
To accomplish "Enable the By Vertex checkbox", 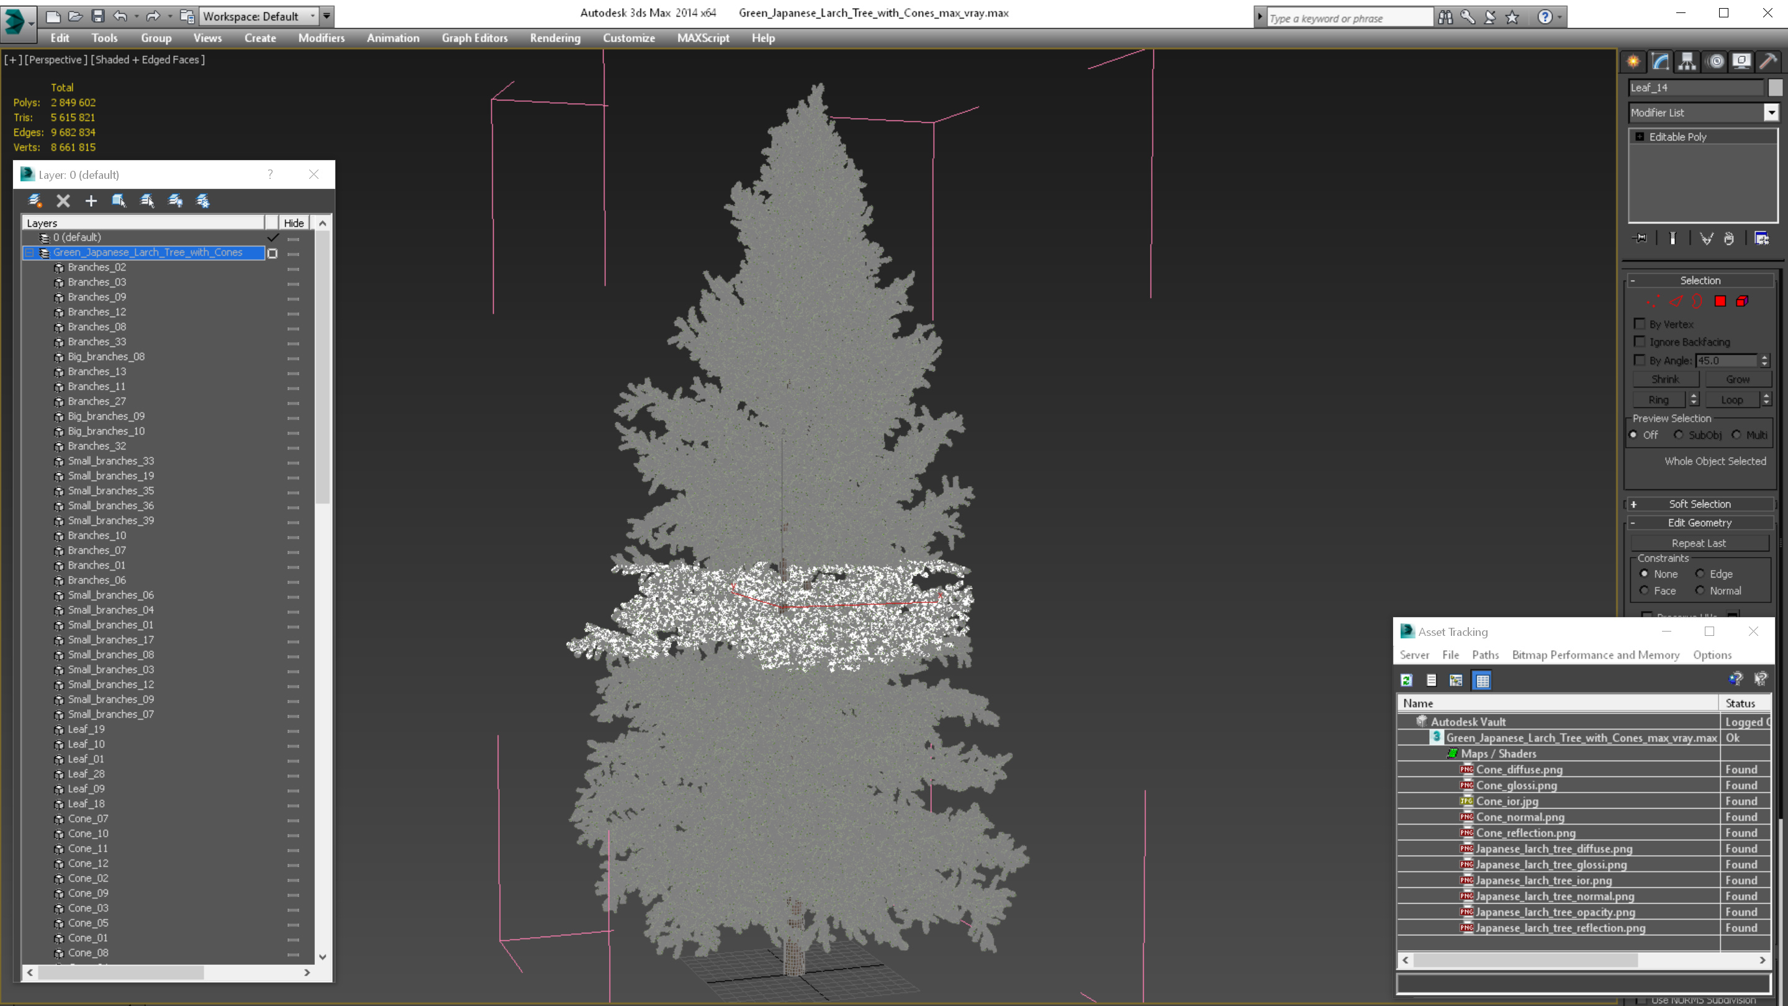I will (1640, 324).
